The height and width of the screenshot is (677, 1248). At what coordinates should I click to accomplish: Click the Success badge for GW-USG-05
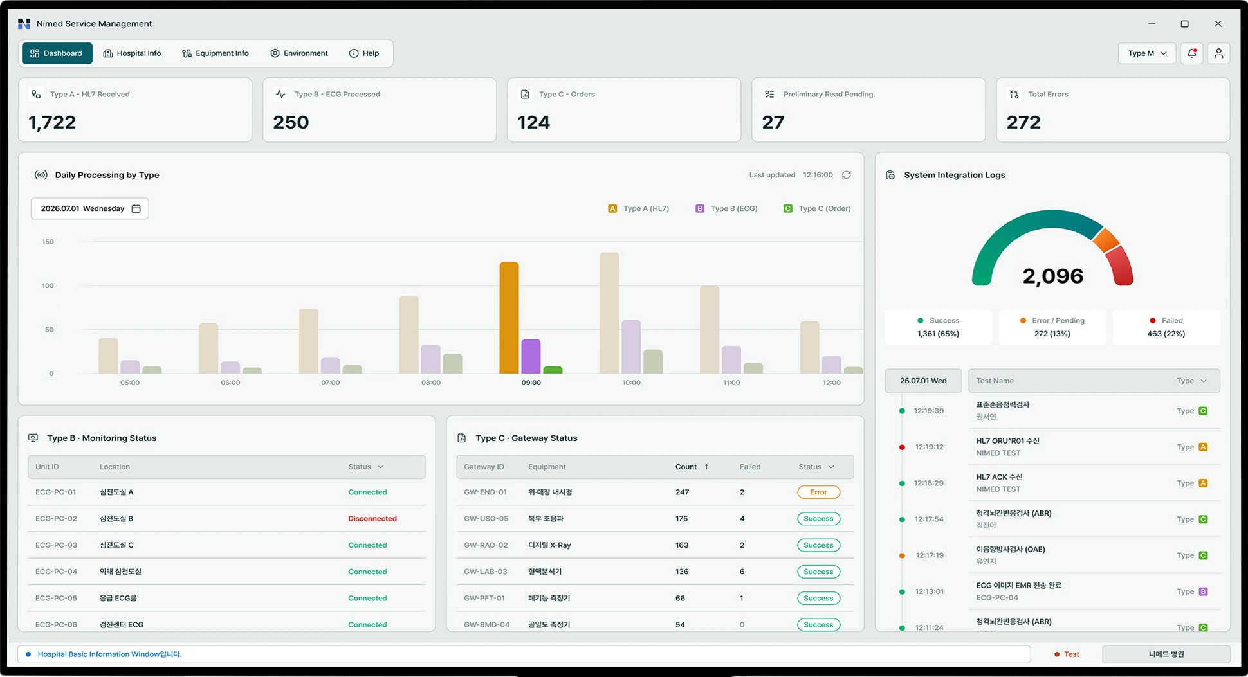tap(818, 519)
